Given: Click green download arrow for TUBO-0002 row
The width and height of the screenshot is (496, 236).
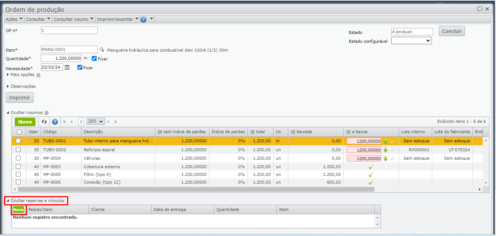Looking at the screenshot, I should [x=385, y=150].
